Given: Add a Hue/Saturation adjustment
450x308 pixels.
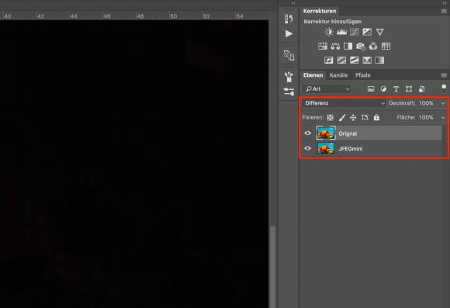Looking at the screenshot, I should point(323,47).
